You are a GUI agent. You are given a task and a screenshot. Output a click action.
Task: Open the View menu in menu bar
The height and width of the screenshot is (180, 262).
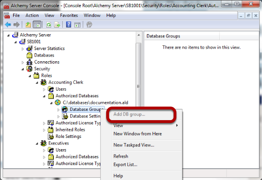[49, 15]
